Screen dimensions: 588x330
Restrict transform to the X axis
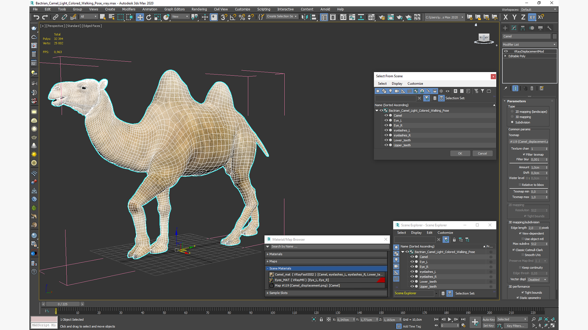[505, 17]
